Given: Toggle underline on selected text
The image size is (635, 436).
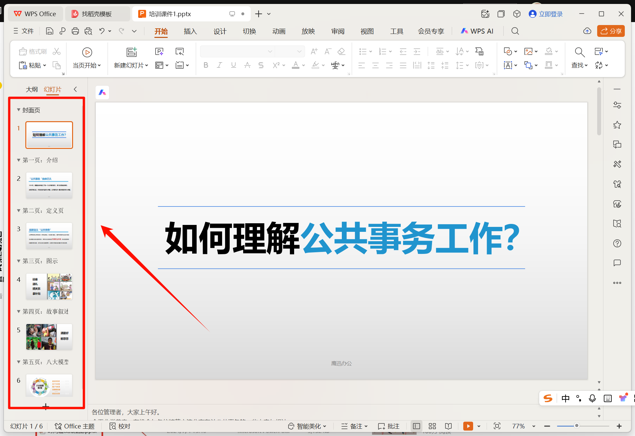Looking at the screenshot, I should point(233,65).
